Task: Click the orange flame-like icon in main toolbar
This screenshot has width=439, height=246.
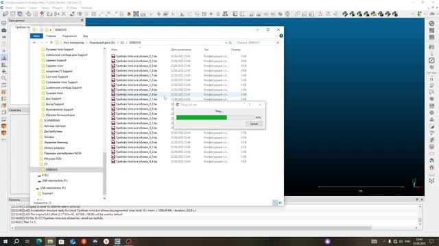Action: tap(129, 14)
